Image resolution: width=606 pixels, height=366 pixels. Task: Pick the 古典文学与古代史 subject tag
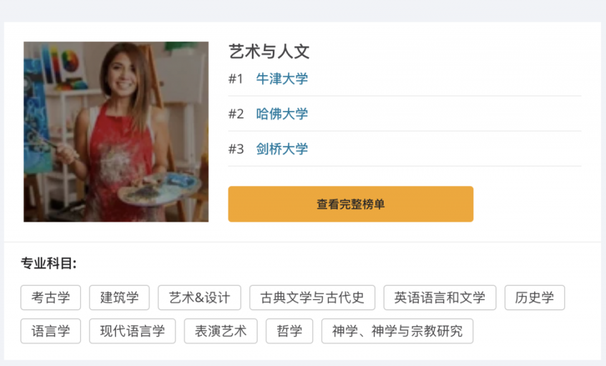[312, 297]
